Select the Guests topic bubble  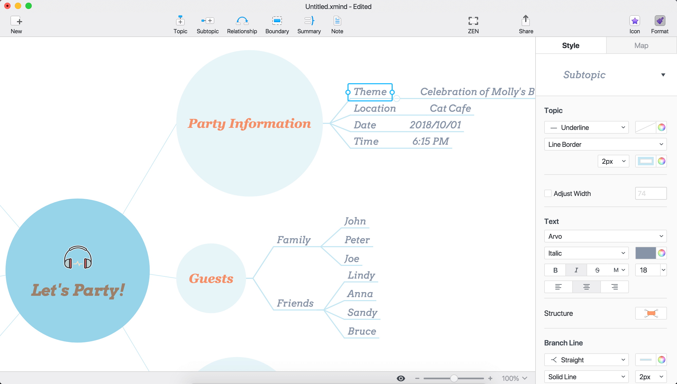211,278
